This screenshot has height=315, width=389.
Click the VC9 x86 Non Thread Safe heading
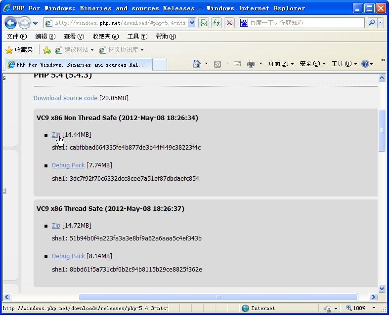[117, 118]
